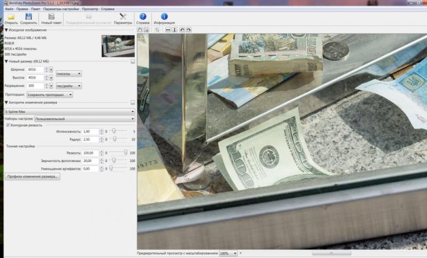Open the Пакет menu

click(35, 9)
